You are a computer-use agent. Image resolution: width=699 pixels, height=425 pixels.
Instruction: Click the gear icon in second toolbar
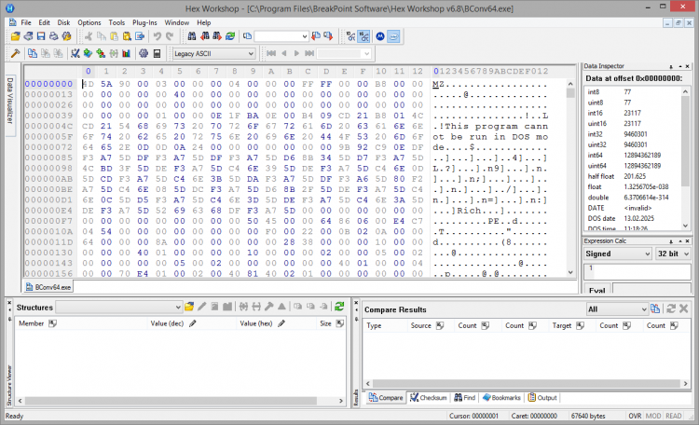click(x=144, y=53)
